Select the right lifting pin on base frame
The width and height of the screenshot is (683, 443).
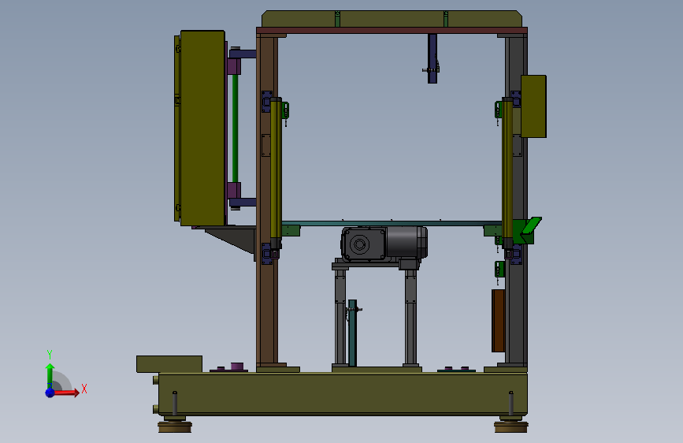coord(511,404)
